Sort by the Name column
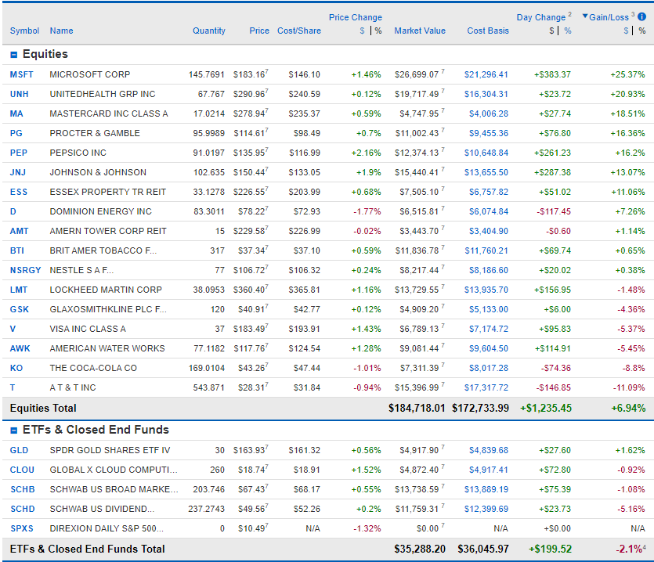The image size is (654, 562). click(61, 31)
